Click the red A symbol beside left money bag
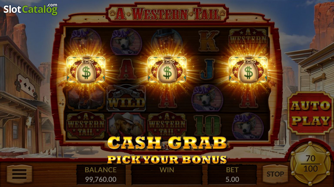 (126, 69)
